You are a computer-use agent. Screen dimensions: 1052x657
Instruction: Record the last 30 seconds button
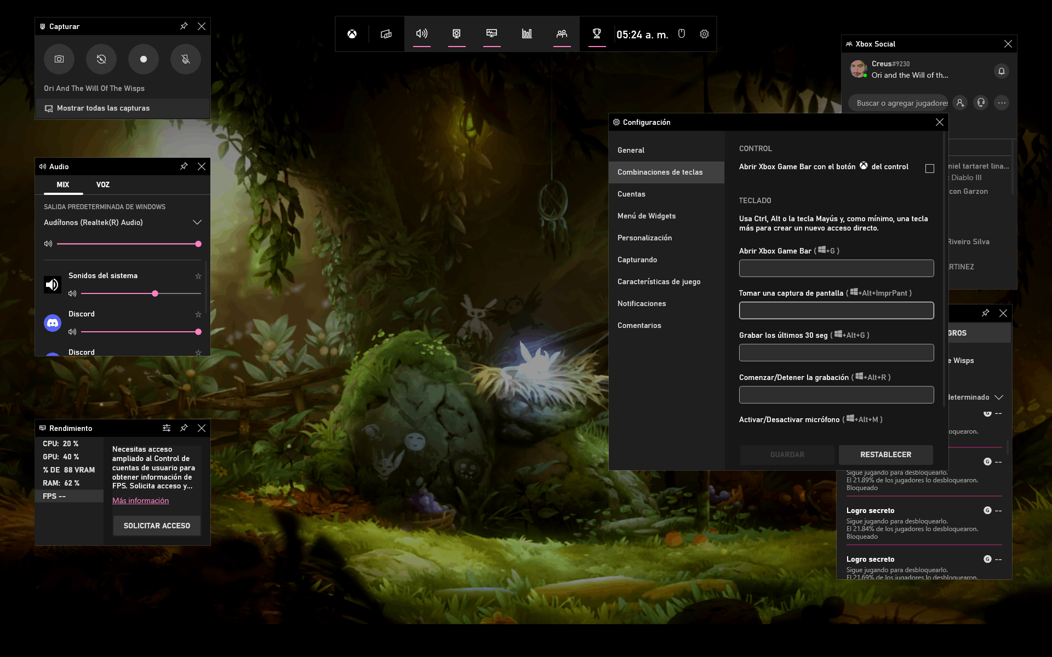pos(101,59)
